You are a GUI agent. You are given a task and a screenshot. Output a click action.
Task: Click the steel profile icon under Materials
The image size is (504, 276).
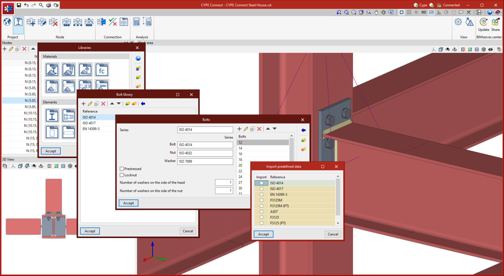(52, 70)
